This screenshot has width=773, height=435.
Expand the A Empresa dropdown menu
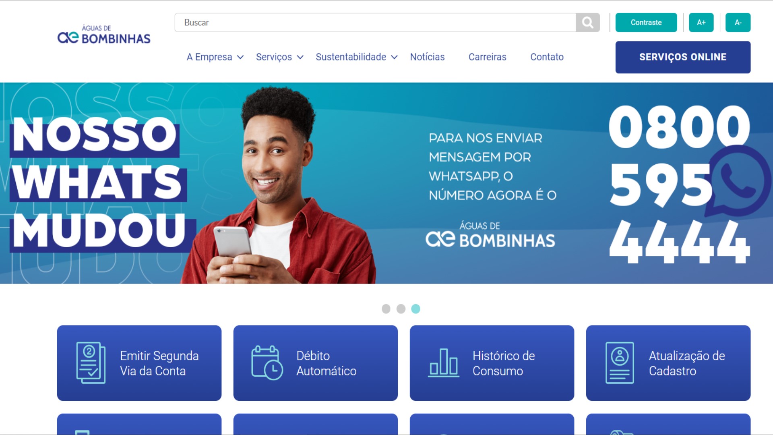pos(215,57)
